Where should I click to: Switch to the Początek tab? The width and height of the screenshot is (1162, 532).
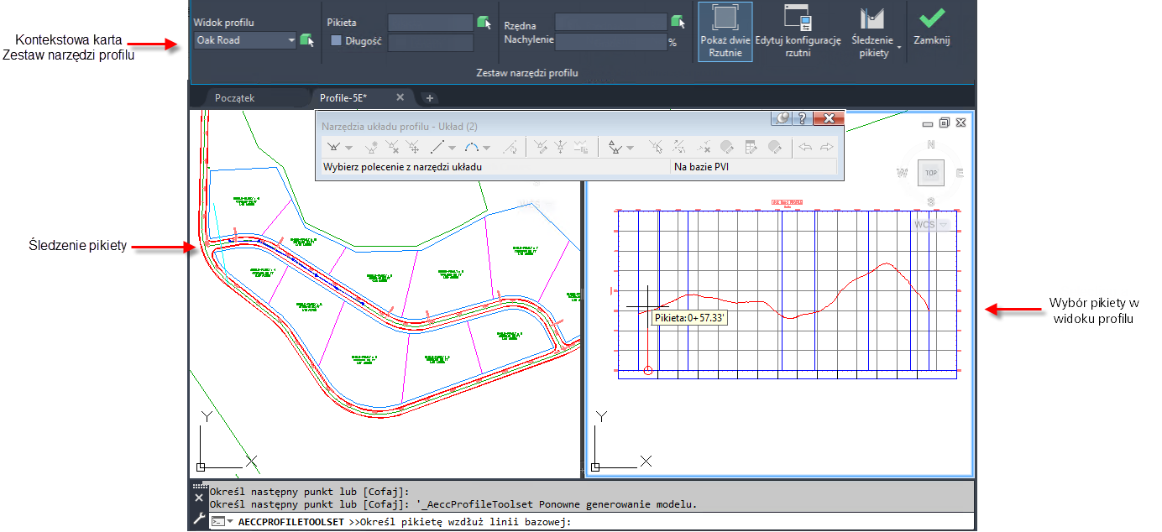(x=234, y=98)
